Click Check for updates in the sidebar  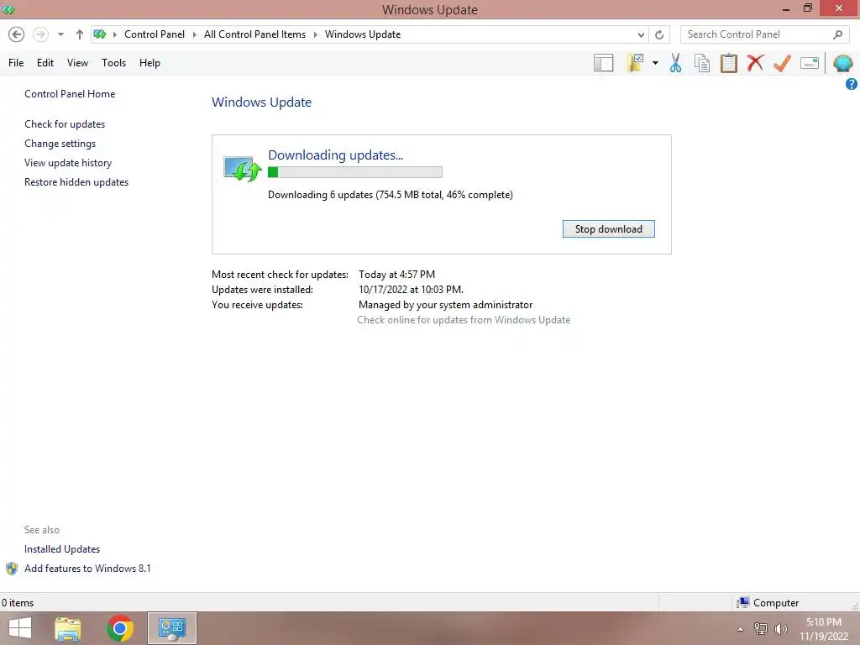coord(65,124)
